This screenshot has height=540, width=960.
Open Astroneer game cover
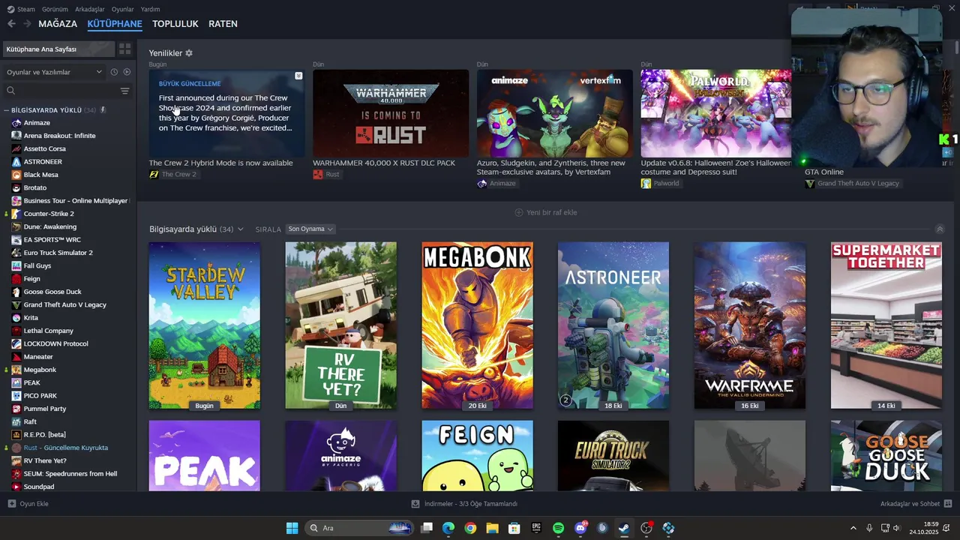613,325
